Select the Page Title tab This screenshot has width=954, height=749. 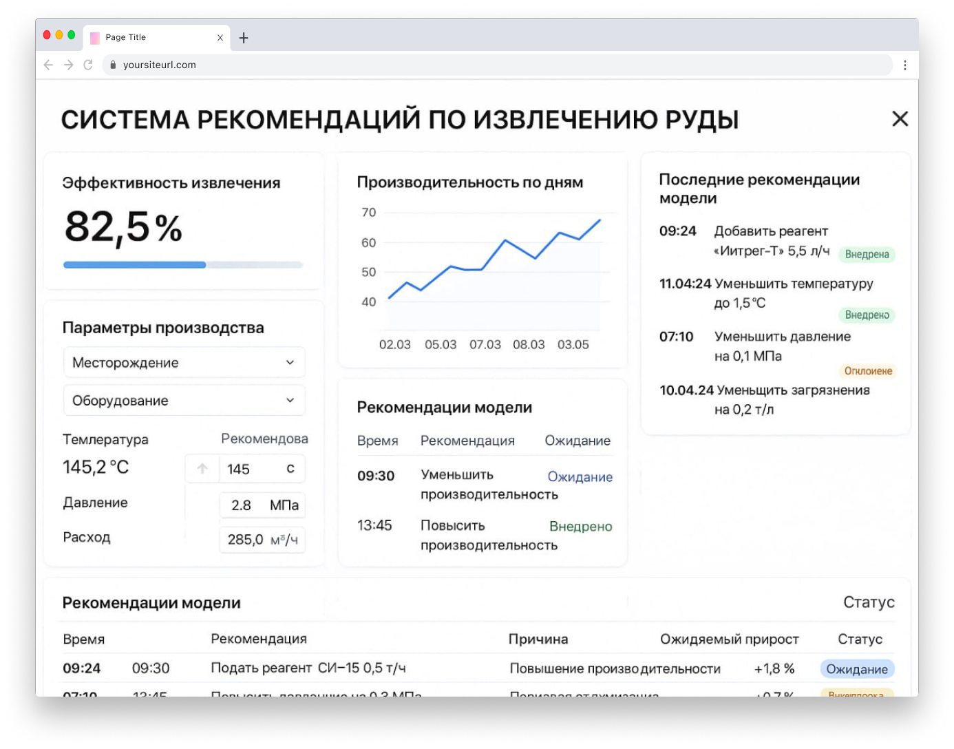pyautogui.click(x=157, y=37)
